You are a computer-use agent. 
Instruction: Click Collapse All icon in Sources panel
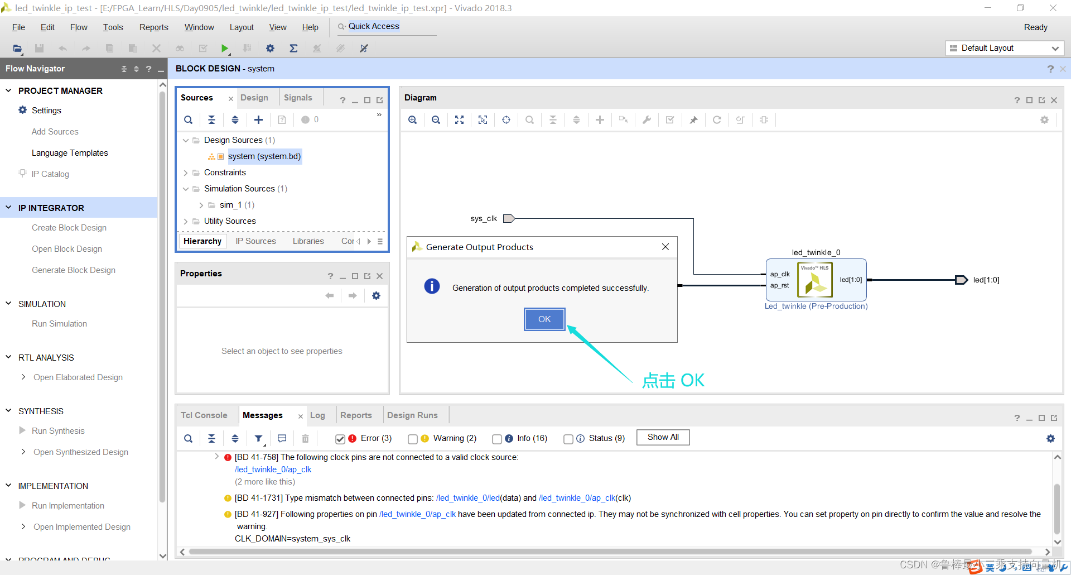211,120
